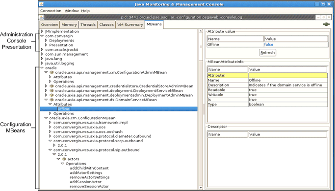
Task: Select 2.0.1 under sccp.outbound
Action: tap(62, 145)
